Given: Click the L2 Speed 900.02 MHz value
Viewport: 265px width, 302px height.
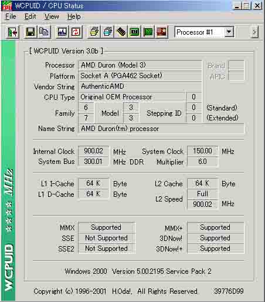Looking at the screenshot, I should (x=202, y=204).
